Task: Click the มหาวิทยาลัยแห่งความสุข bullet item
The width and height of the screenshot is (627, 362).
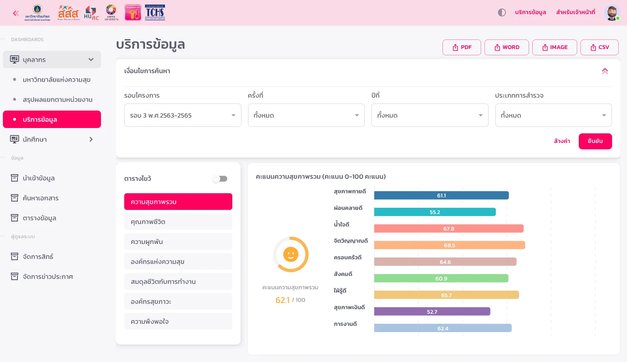Action: pyautogui.click(x=57, y=79)
